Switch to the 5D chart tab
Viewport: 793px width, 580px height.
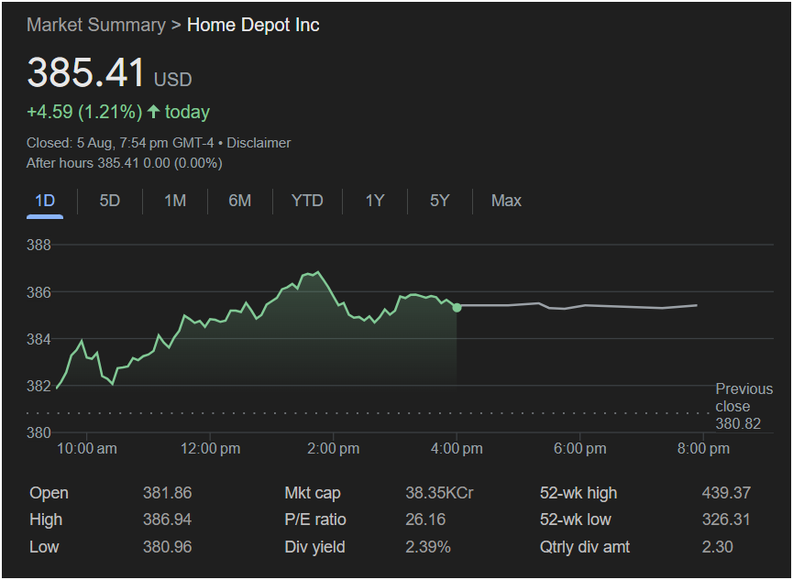[x=110, y=201]
